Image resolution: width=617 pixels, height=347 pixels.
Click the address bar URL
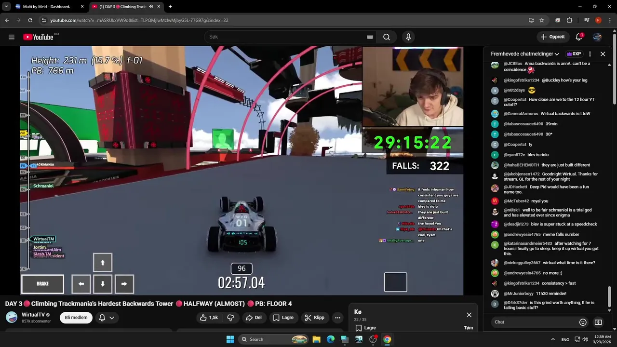pyautogui.click(x=139, y=20)
